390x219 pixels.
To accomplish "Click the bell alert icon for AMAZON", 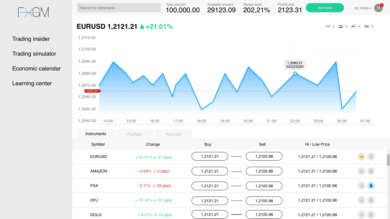I will (371, 171).
